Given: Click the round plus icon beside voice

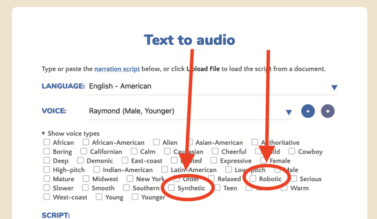Looking at the screenshot, I should (x=327, y=111).
